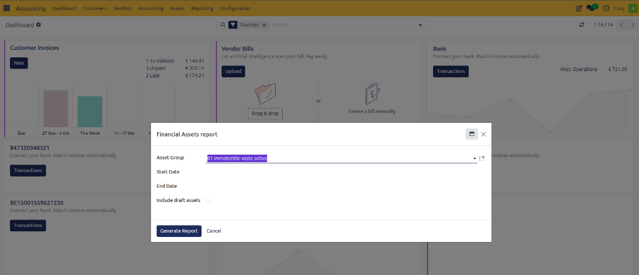Open the Bank card title
This screenshot has height=275, width=639.
pos(440,49)
